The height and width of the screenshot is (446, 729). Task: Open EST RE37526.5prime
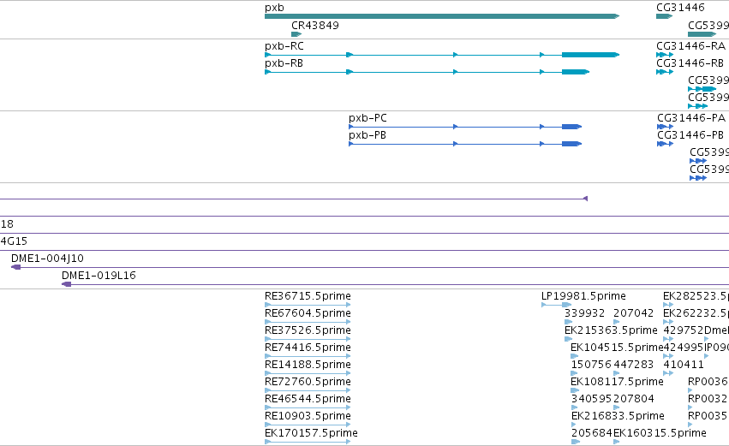[308, 330]
